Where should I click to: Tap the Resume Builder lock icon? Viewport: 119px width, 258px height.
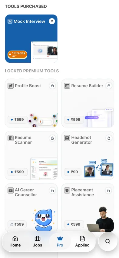pos(109,86)
